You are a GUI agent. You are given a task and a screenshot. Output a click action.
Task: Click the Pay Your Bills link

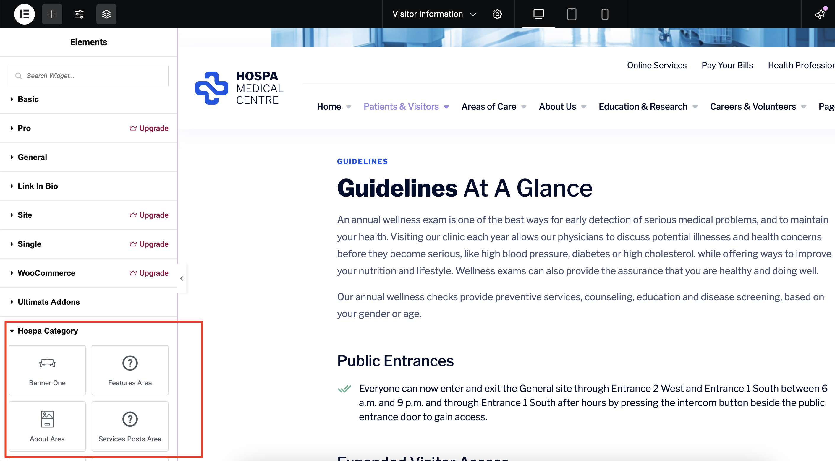727,65
